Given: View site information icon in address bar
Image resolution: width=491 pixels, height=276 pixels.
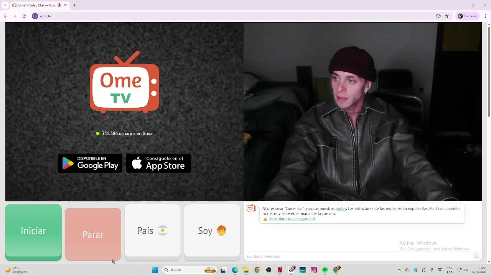Looking at the screenshot, I should tap(35, 16).
